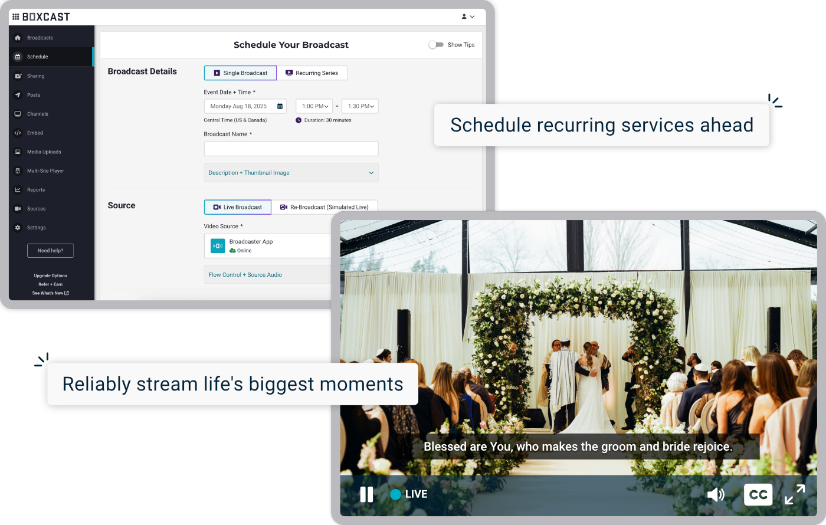This screenshot has width=826, height=525.
Task: Enter fullscreen with the expand arrows icon
Action: (795, 494)
